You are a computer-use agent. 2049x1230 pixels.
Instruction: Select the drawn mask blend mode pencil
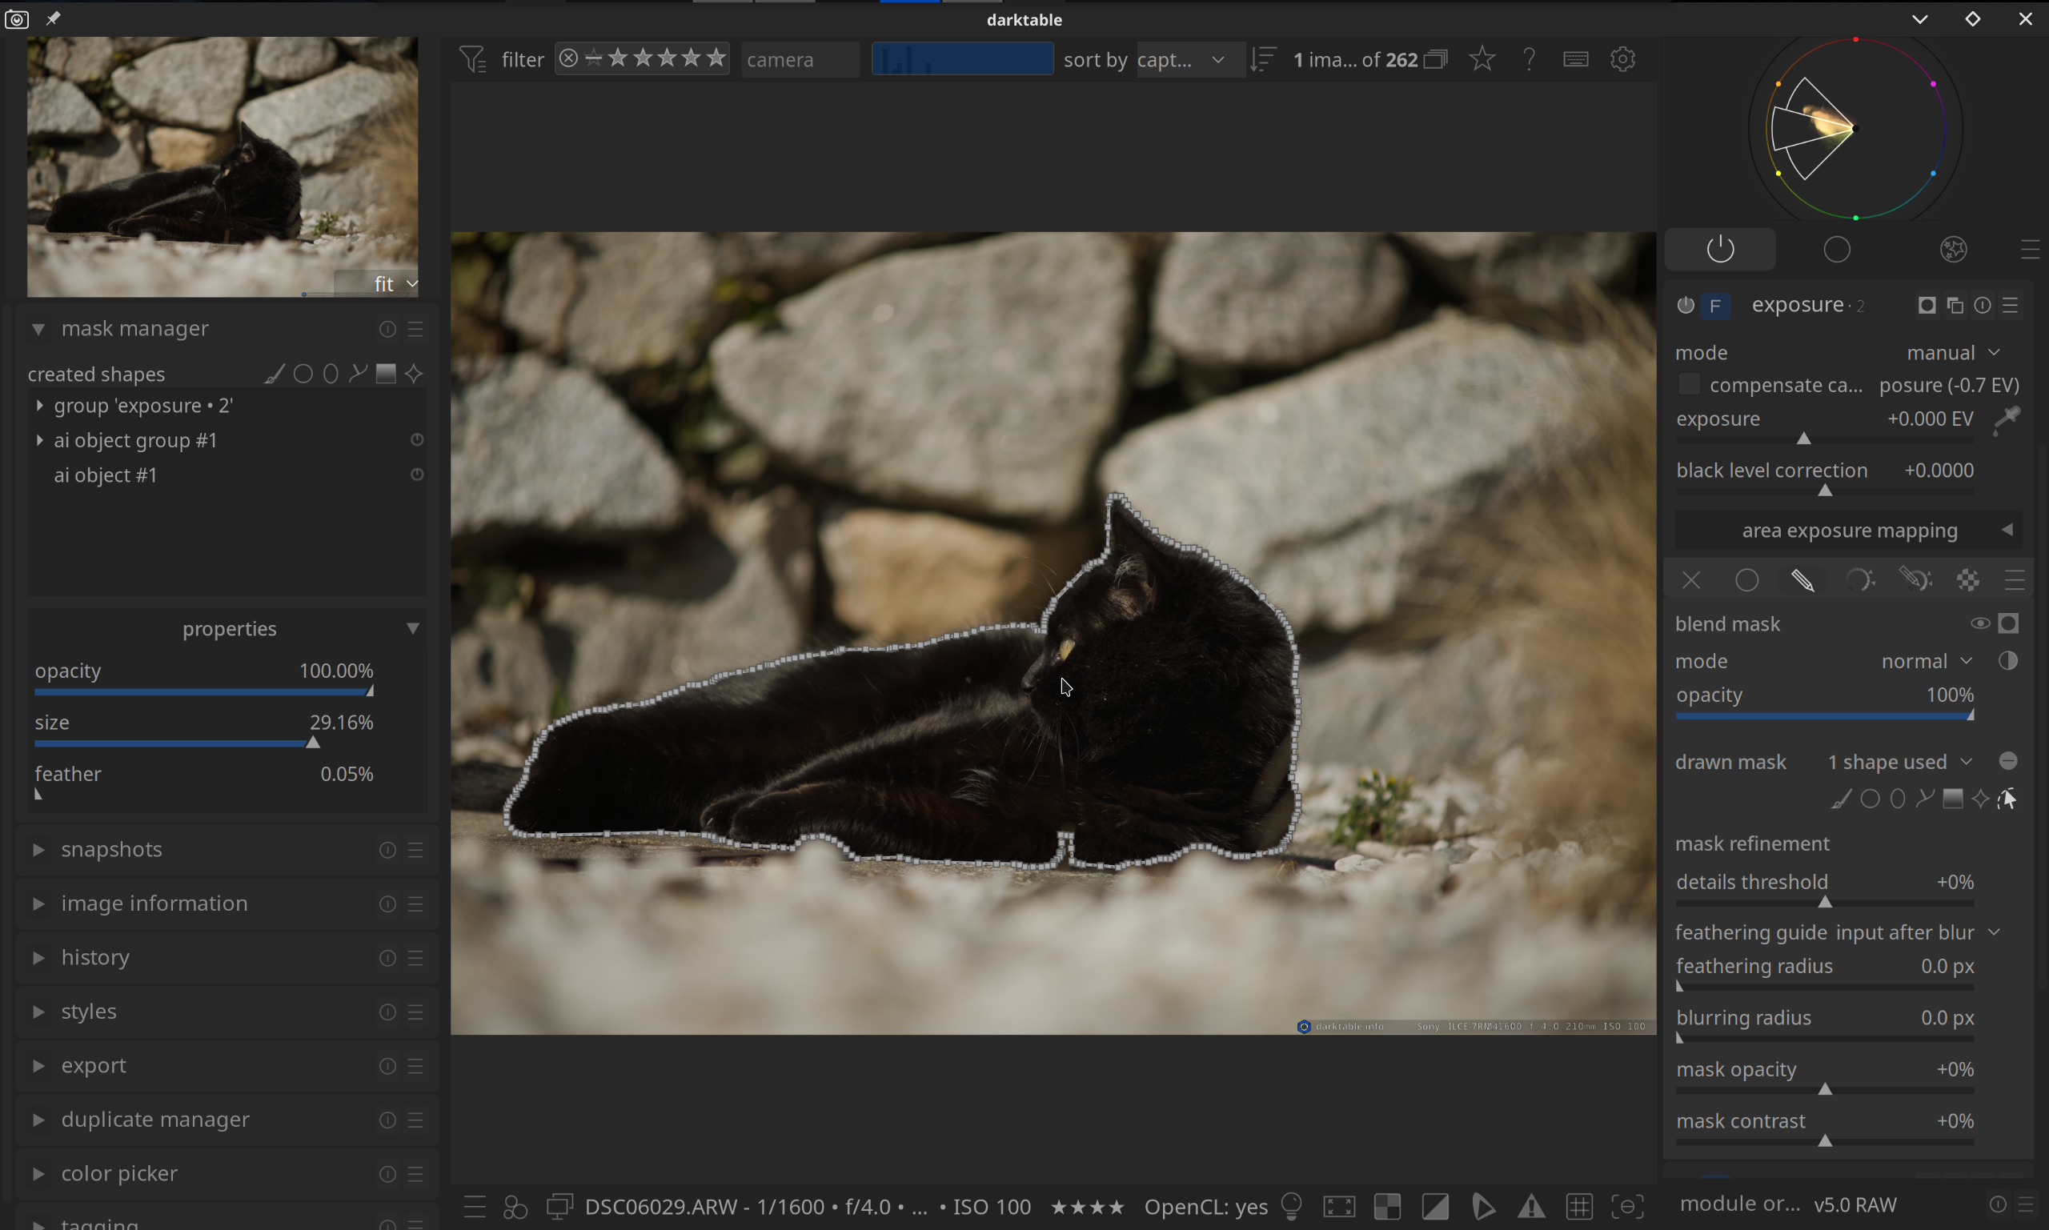click(x=1802, y=580)
